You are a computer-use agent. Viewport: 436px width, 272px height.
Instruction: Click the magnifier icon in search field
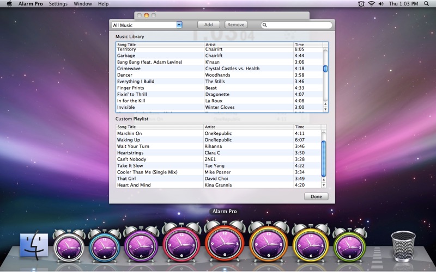tap(265, 25)
